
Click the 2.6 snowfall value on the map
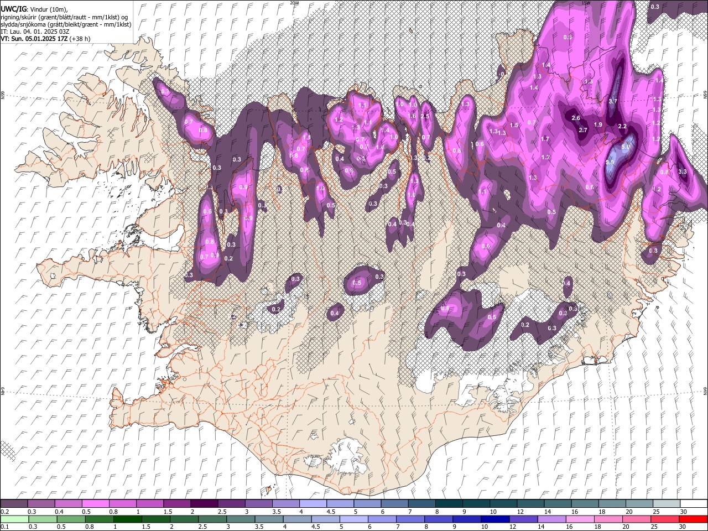coord(575,118)
